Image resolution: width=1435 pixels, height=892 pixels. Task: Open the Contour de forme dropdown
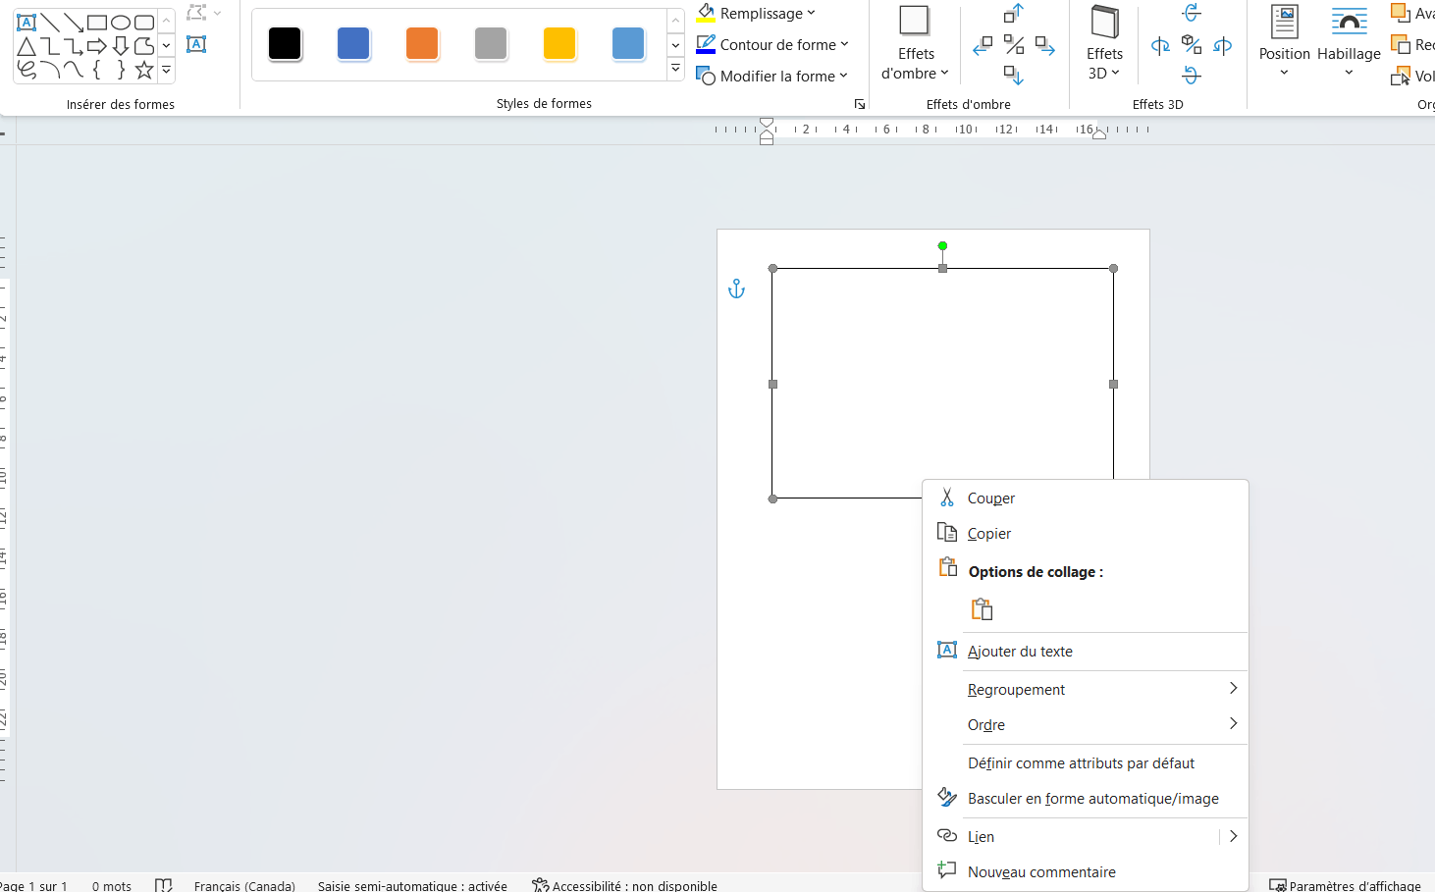(772, 45)
